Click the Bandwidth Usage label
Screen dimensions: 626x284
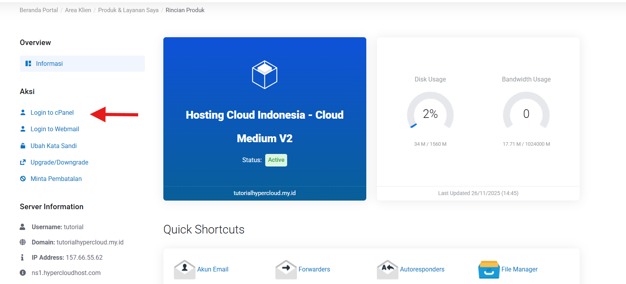pyautogui.click(x=526, y=79)
